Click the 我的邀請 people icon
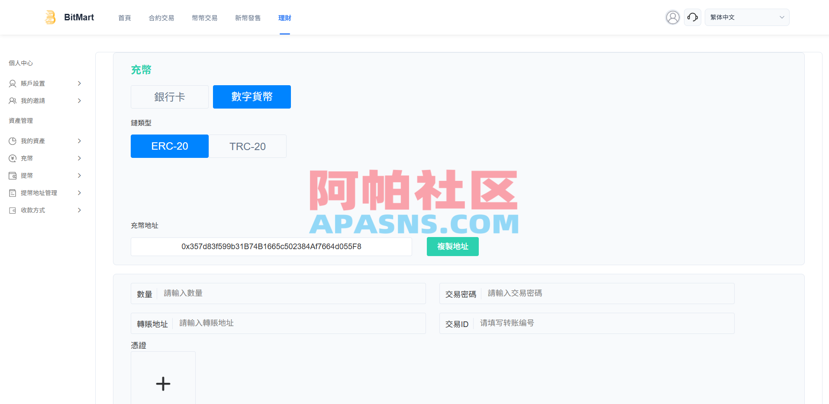Image resolution: width=829 pixels, height=404 pixels. click(x=13, y=101)
